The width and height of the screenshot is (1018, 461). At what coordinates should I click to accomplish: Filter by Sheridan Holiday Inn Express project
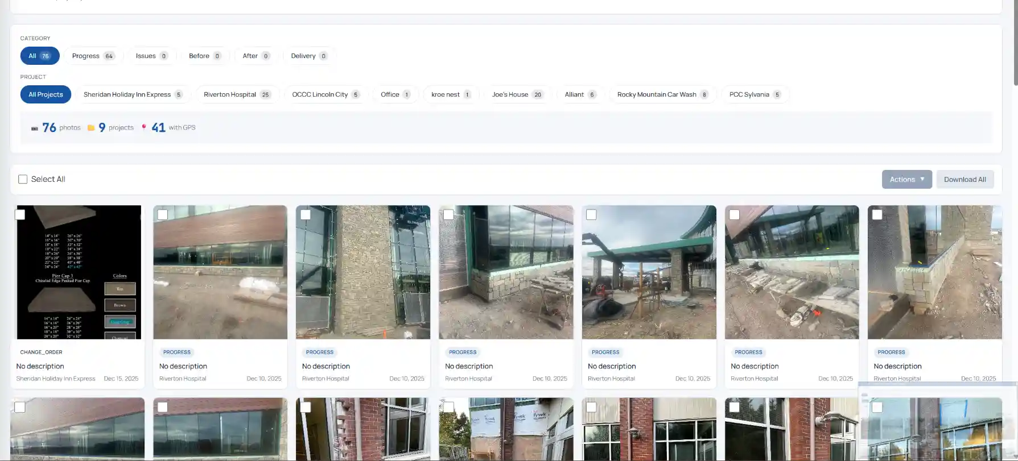pyautogui.click(x=133, y=94)
